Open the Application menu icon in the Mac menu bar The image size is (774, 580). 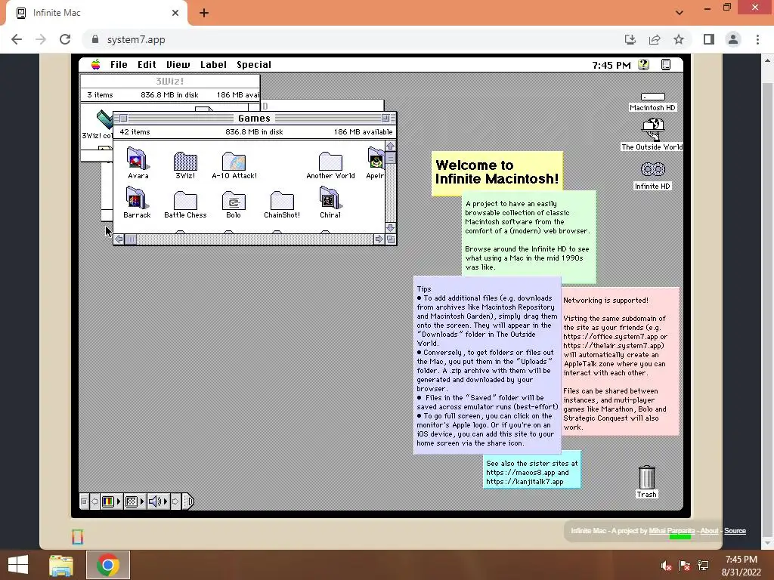click(665, 65)
